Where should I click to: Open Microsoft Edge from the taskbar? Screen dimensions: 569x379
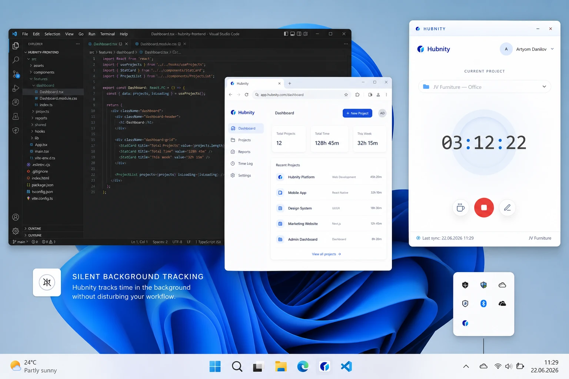303,366
